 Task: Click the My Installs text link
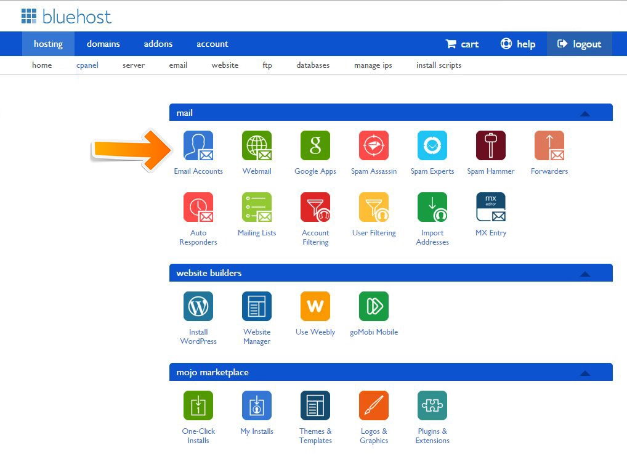pyautogui.click(x=257, y=431)
